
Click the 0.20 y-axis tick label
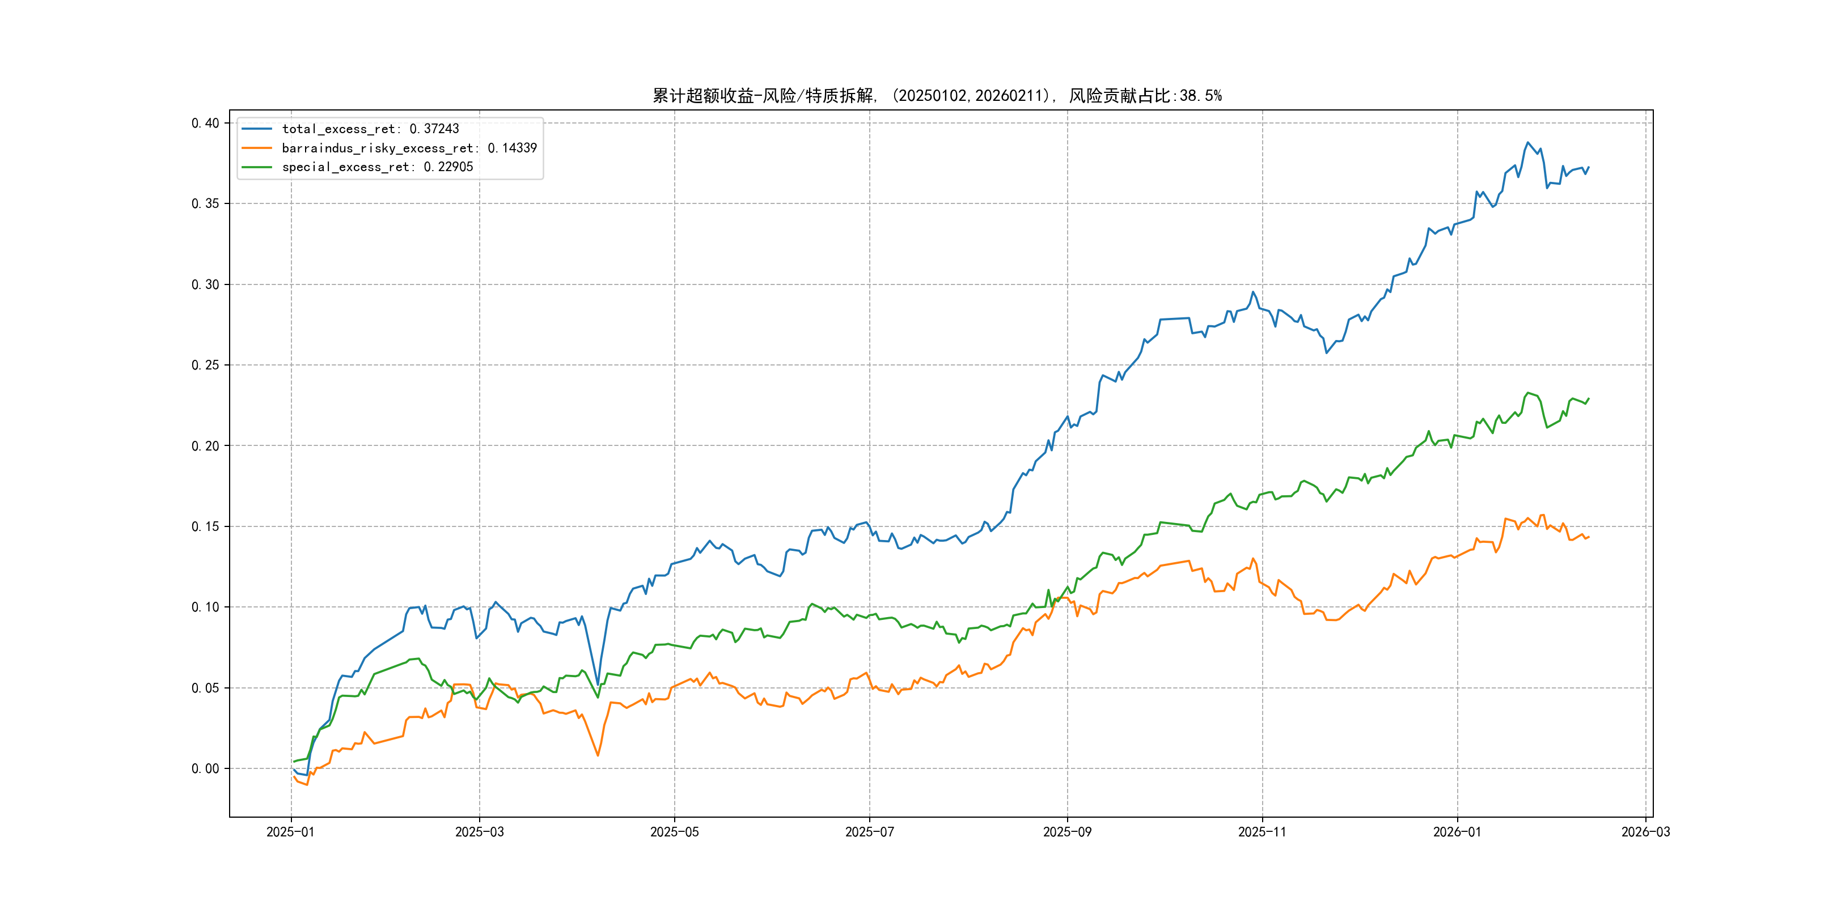point(205,446)
